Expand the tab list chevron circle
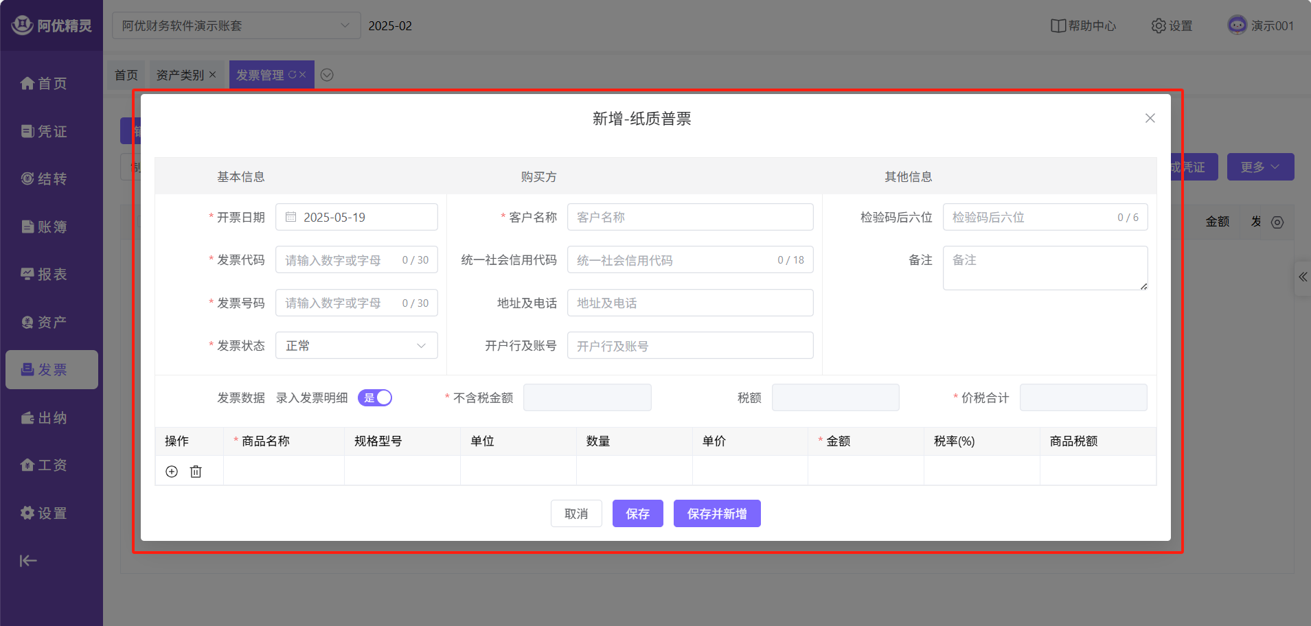Viewport: 1311px width, 626px height. point(327,75)
